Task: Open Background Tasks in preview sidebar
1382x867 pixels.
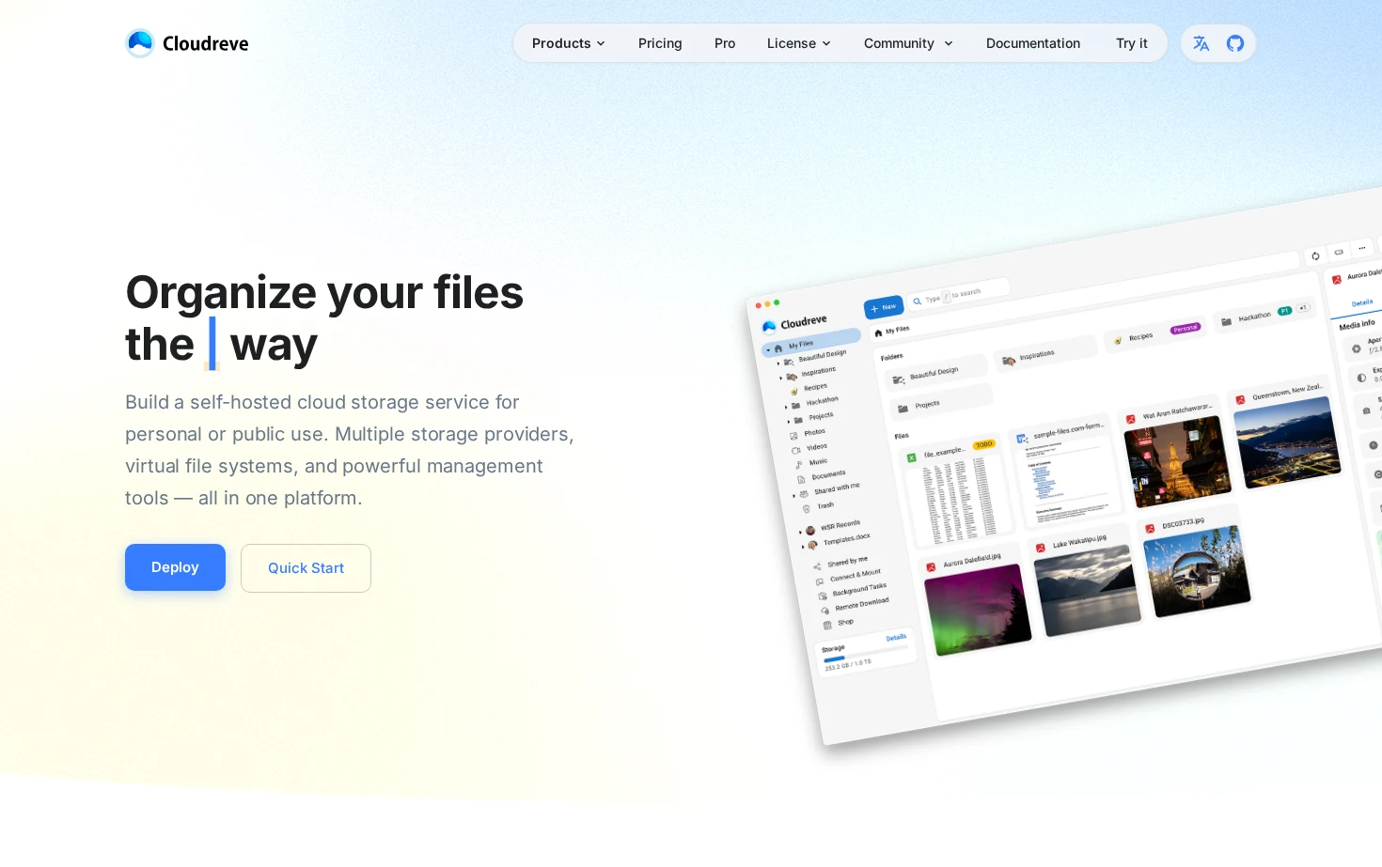Action: (858, 589)
